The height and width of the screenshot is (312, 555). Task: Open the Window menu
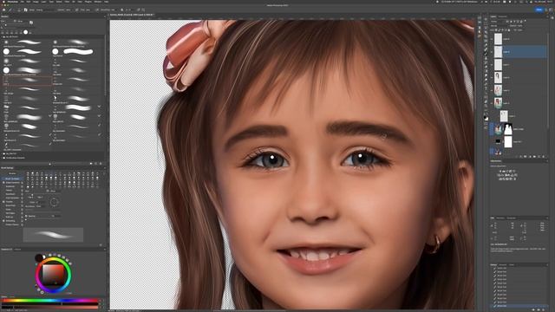click(98, 2)
